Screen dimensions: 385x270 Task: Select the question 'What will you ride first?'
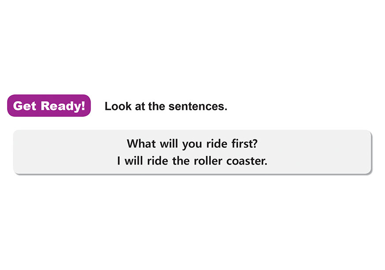[192, 143]
